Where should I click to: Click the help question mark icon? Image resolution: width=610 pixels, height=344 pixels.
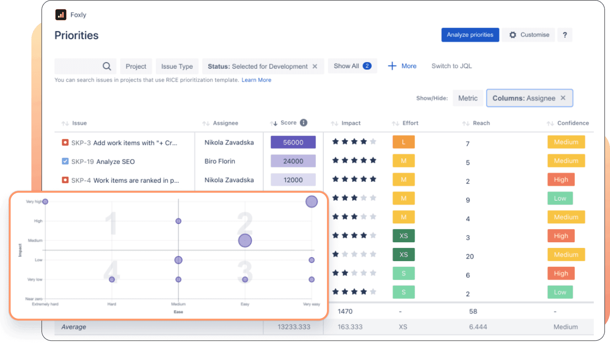coord(565,35)
